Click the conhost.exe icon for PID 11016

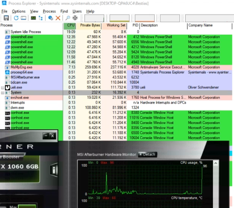pos(7,118)
